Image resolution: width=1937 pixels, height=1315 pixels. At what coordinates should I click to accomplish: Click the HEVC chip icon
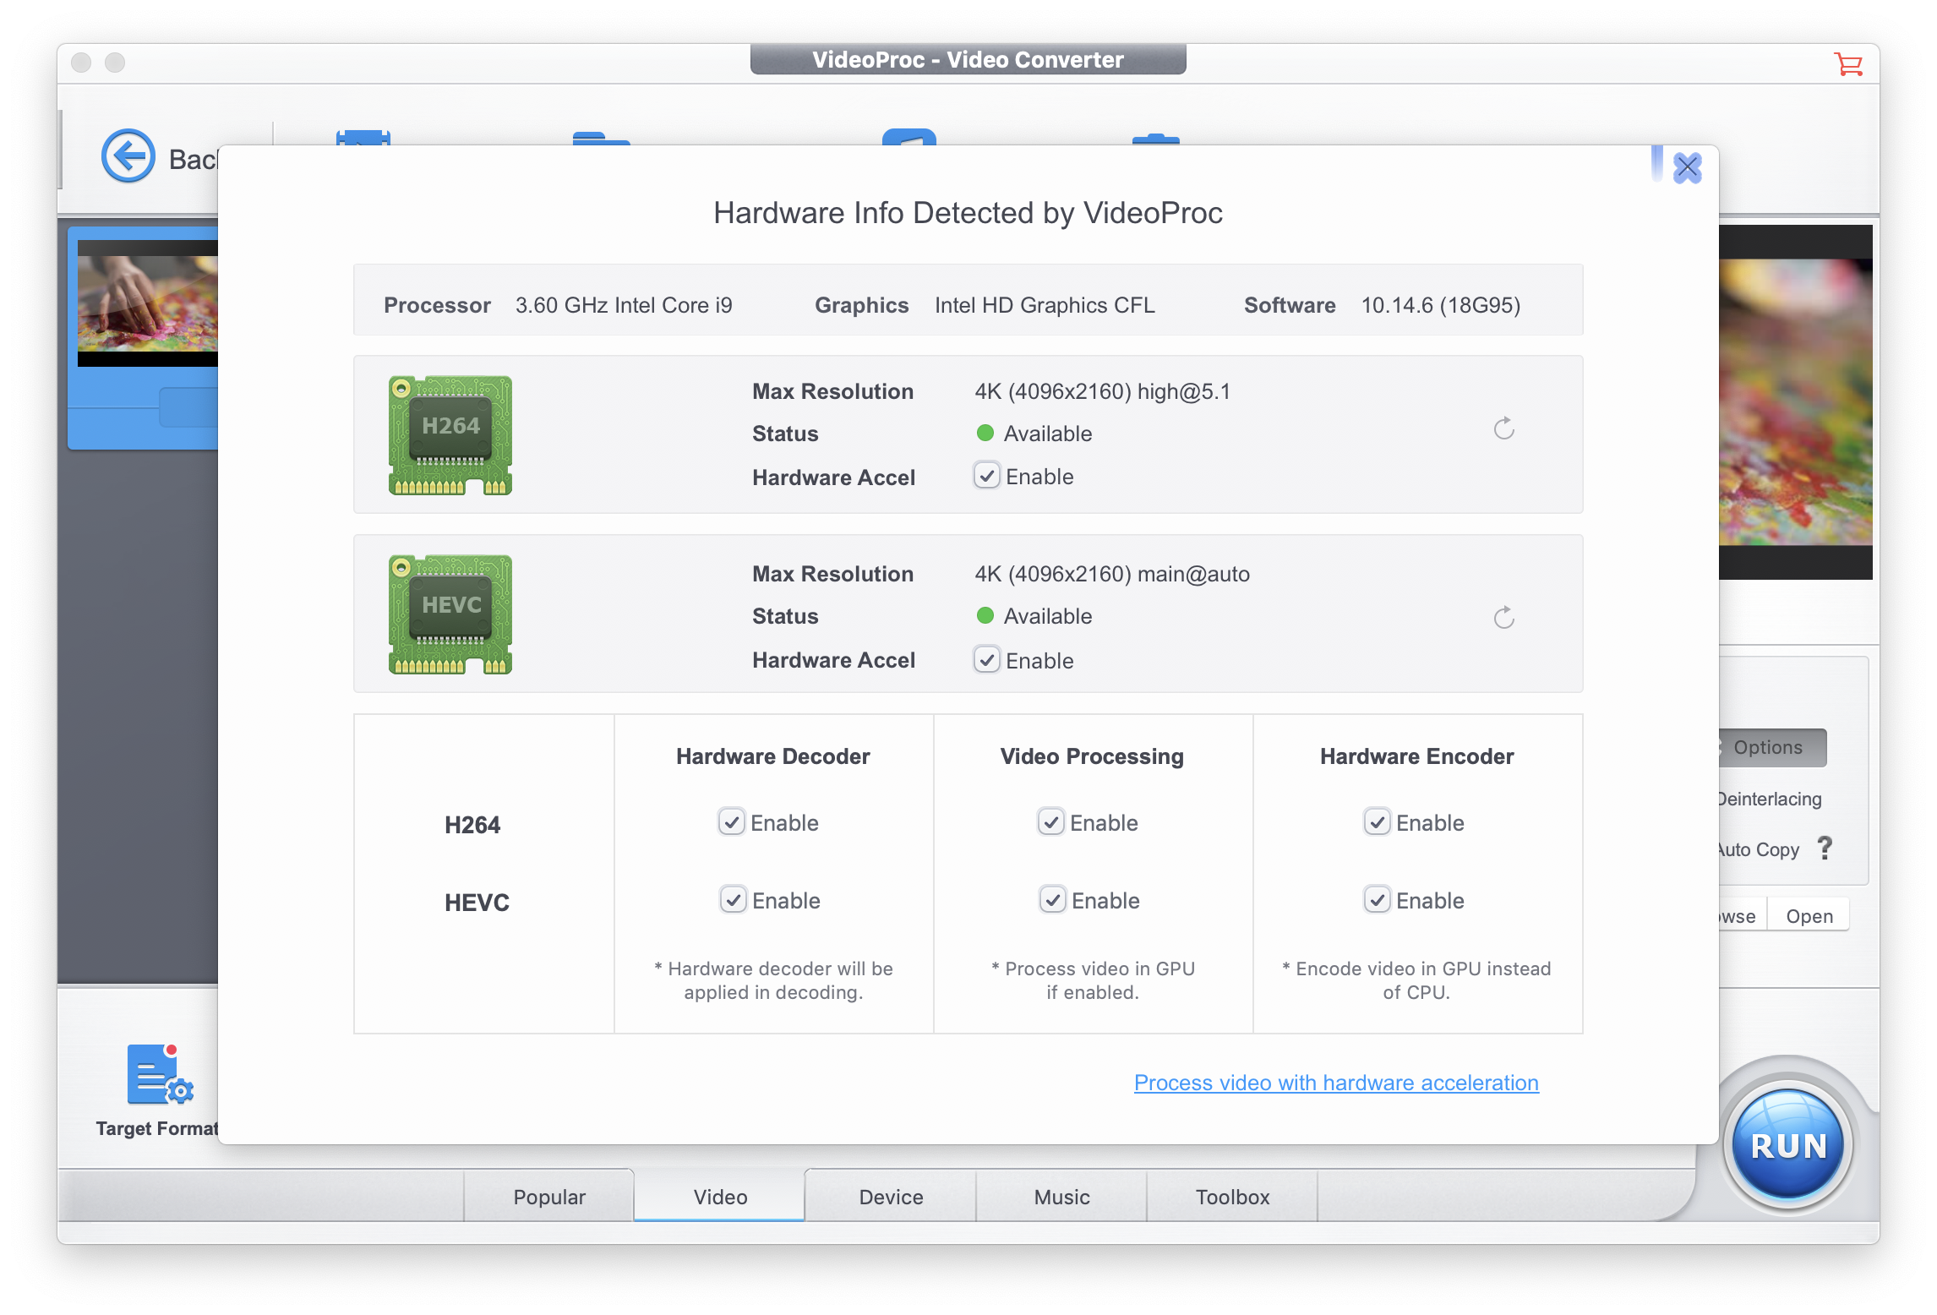(x=450, y=614)
